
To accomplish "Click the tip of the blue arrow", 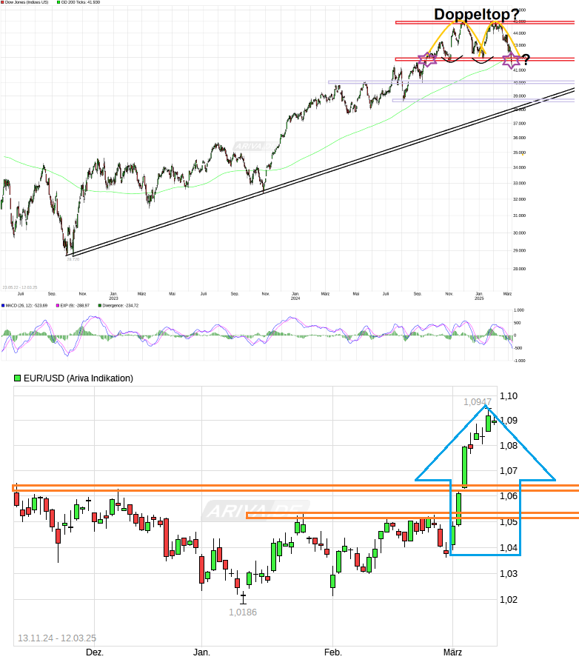I will pyautogui.click(x=486, y=407).
